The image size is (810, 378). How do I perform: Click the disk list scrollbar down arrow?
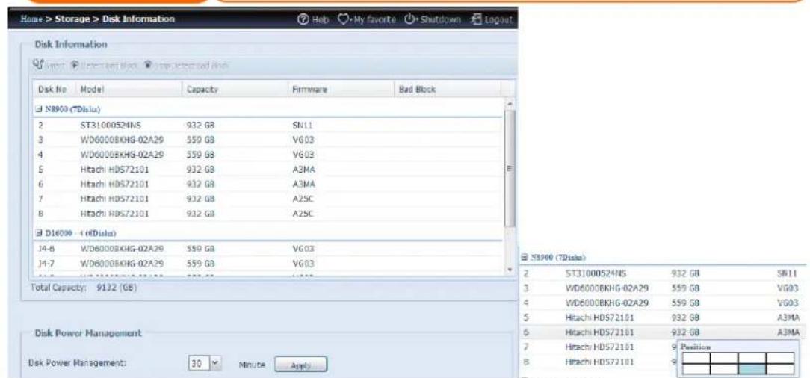(510, 270)
